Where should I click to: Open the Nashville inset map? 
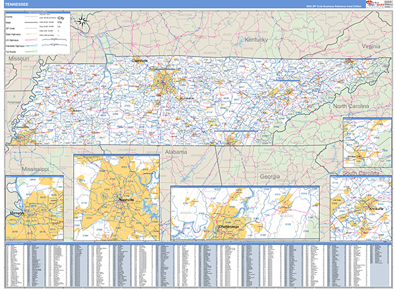117,198
